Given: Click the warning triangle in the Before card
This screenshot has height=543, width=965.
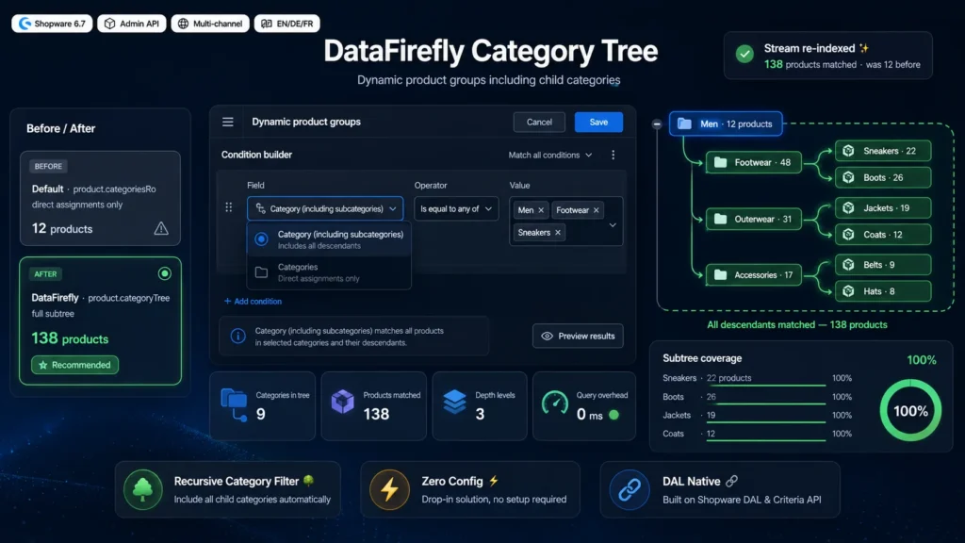Looking at the screenshot, I should pos(161,228).
